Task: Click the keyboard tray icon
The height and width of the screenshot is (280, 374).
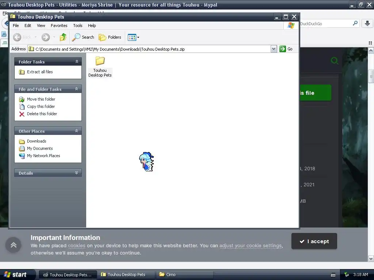Action: click(333, 275)
